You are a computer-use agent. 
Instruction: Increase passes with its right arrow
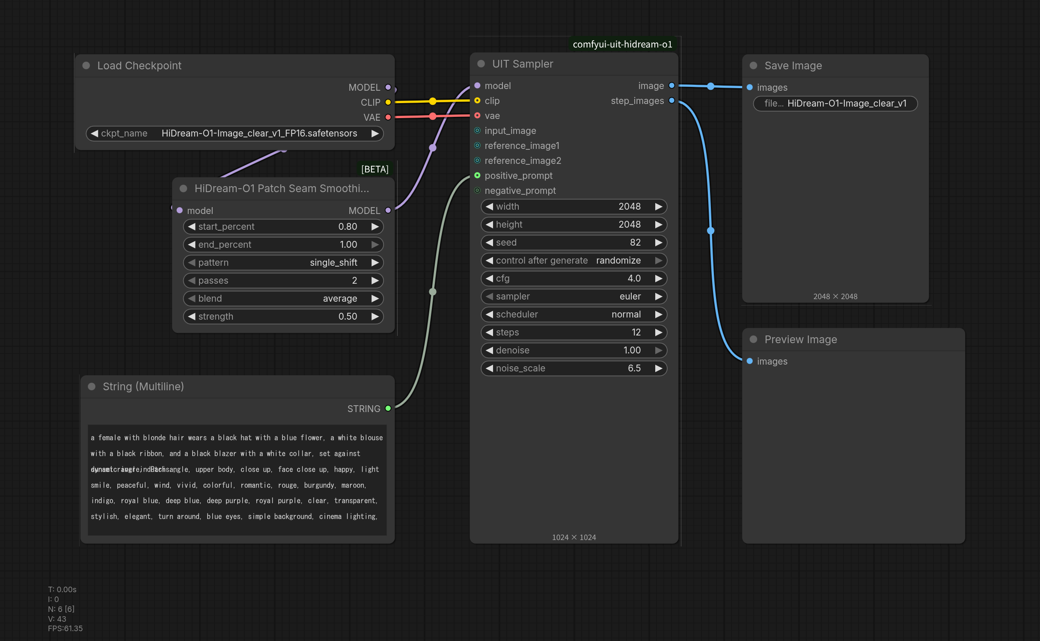coord(375,281)
